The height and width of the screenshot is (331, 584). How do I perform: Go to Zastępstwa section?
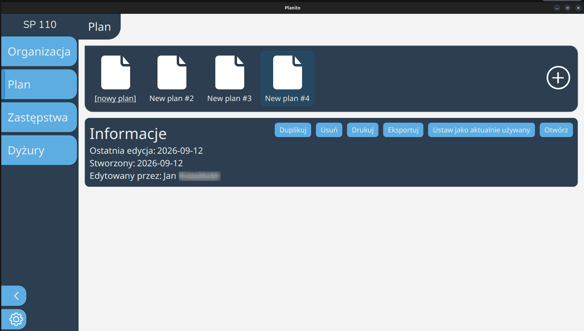39,117
